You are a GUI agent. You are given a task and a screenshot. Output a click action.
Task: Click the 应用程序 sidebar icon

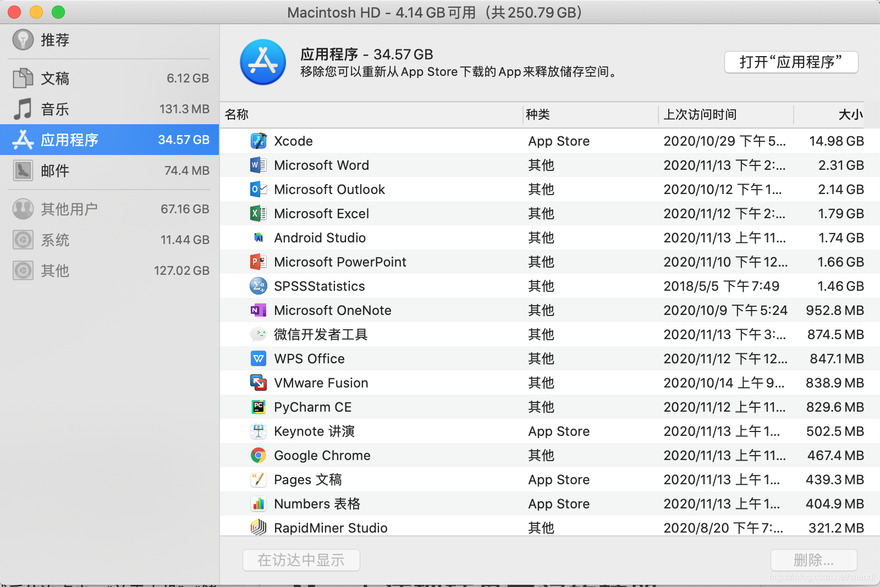(x=23, y=140)
